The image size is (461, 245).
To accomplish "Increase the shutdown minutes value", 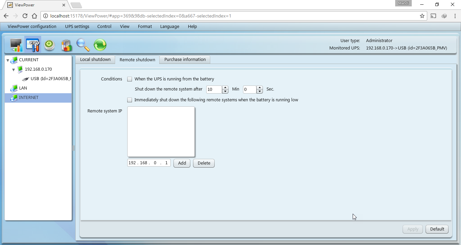I will coord(225,87).
